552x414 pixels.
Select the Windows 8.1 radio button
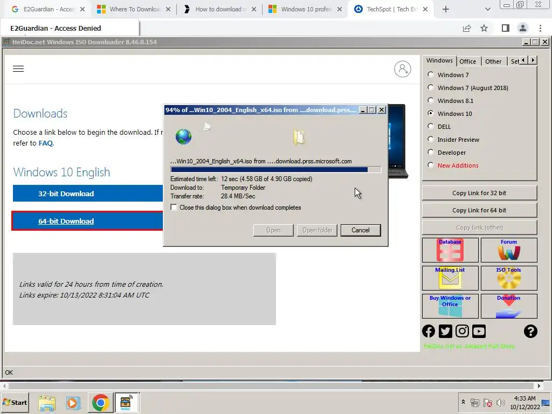tap(431, 101)
